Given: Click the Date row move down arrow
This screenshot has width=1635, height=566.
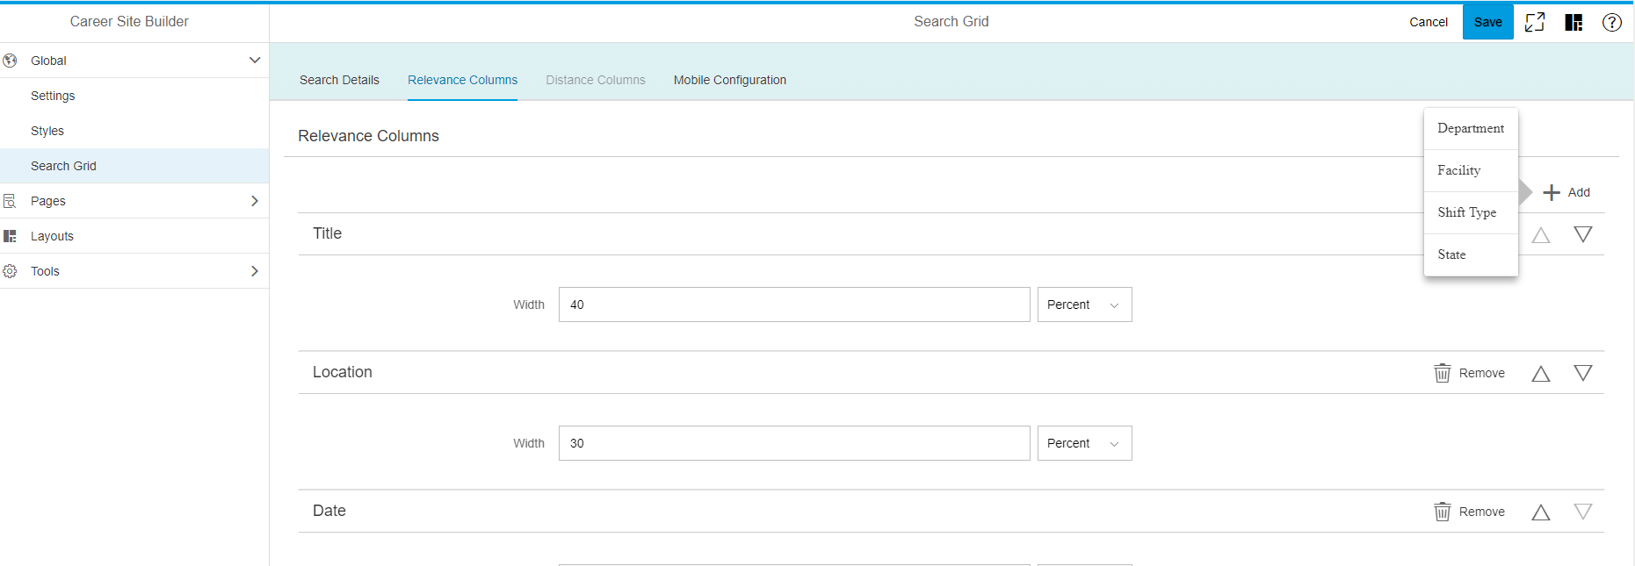Looking at the screenshot, I should pyautogui.click(x=1583, y=512).
